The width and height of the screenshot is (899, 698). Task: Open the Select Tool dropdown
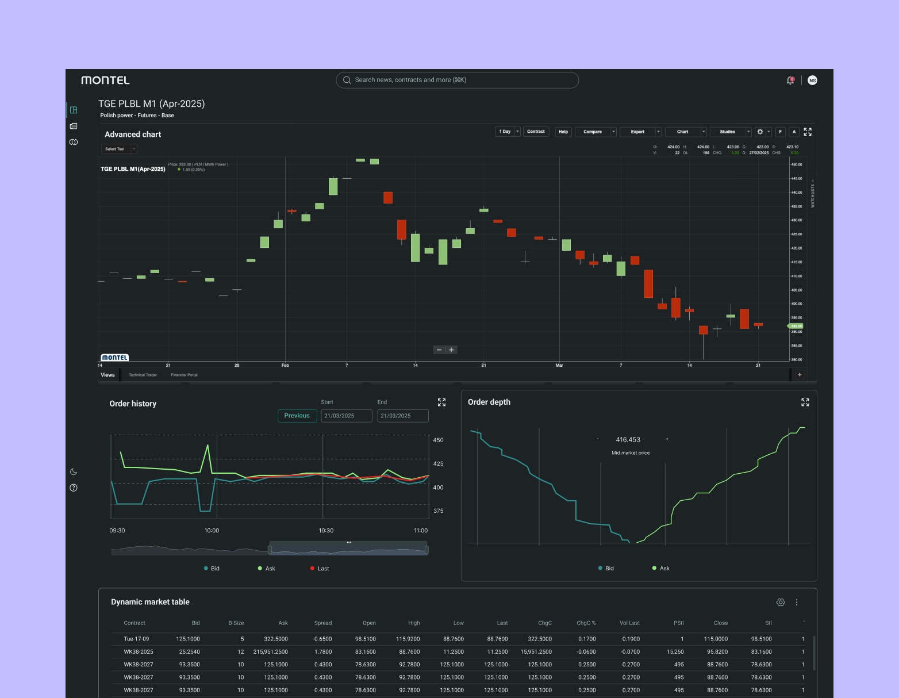(x=119, y=149)
